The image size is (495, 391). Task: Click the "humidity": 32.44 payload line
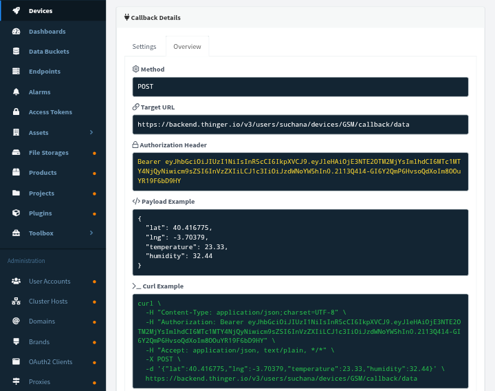tap(179, 256)
